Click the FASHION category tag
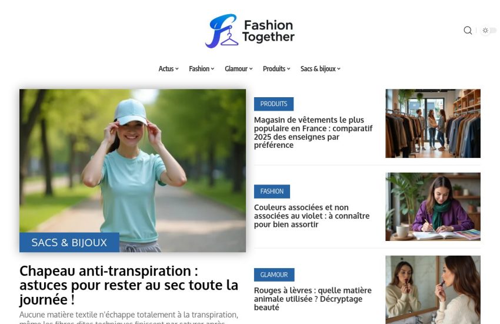 272,191
